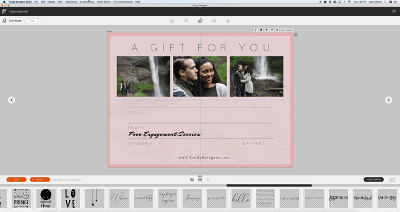Open the Album Builder module icon

coord(172,20)
